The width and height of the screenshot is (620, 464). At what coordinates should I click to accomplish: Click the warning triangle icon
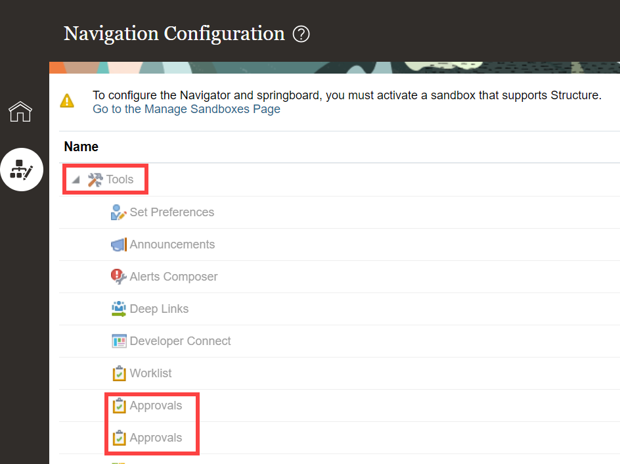(66, 101)
